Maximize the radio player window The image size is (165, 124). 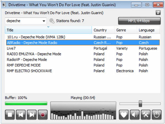click(147, 5)
